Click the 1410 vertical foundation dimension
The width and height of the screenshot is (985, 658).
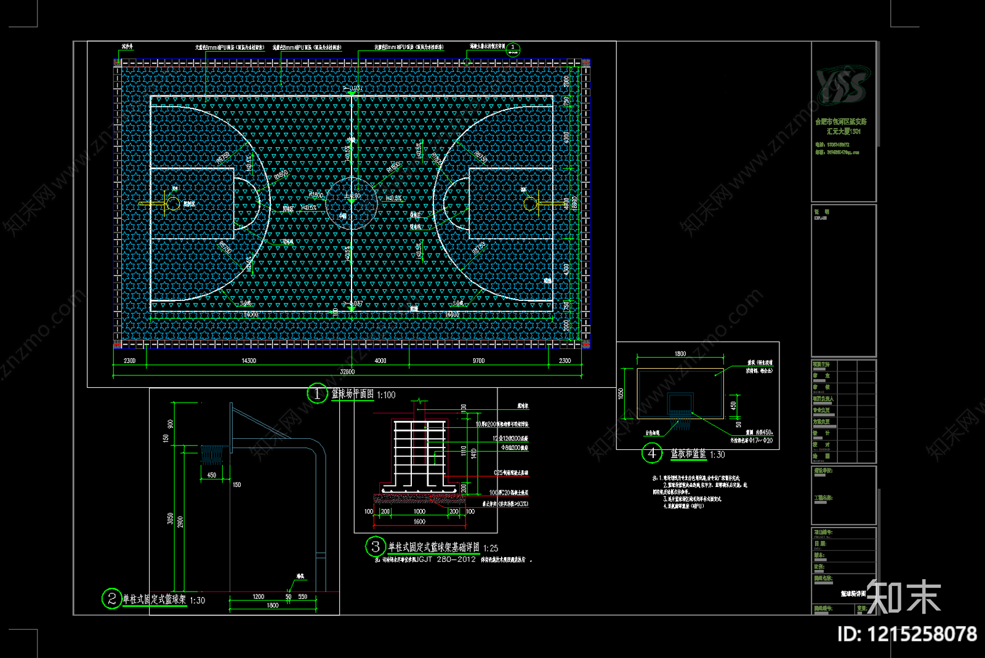(473, 454)
